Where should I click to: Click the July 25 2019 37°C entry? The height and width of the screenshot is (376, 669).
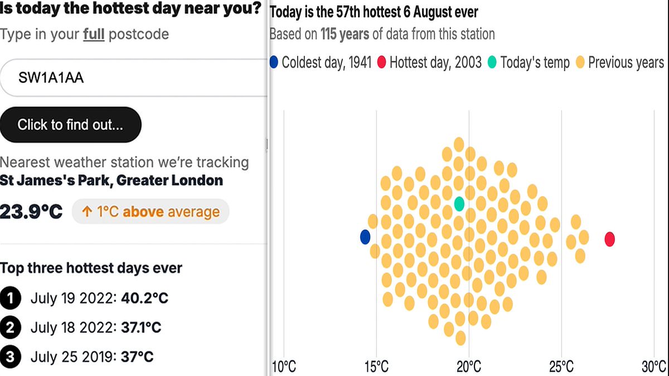92,357
